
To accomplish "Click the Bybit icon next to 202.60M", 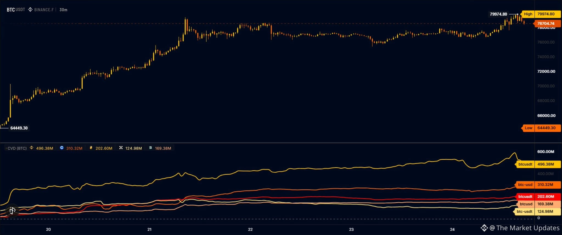I will pyautogui.click(x=91, y=148).
